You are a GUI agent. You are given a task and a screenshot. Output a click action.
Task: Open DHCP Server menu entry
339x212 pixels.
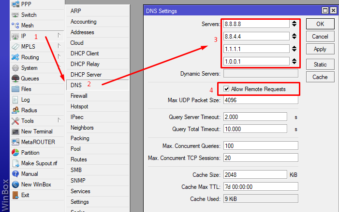tap(98, 74)
